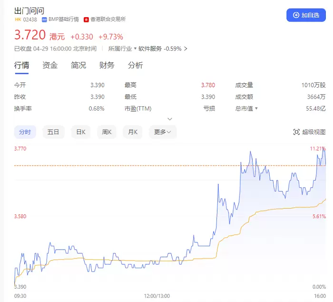Click the 简况 tab
333x302 pixels.
point(78,65)
